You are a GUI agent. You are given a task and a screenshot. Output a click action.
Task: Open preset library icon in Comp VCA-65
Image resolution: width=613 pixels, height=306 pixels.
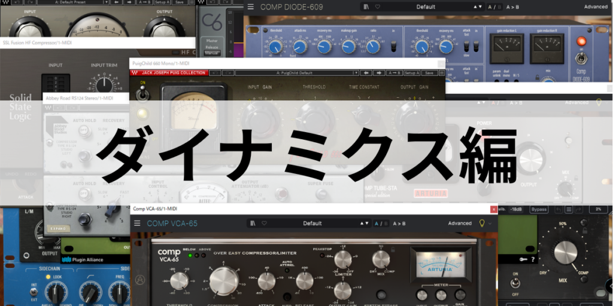click(253, 224)
